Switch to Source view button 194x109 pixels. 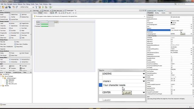(35, 13)
